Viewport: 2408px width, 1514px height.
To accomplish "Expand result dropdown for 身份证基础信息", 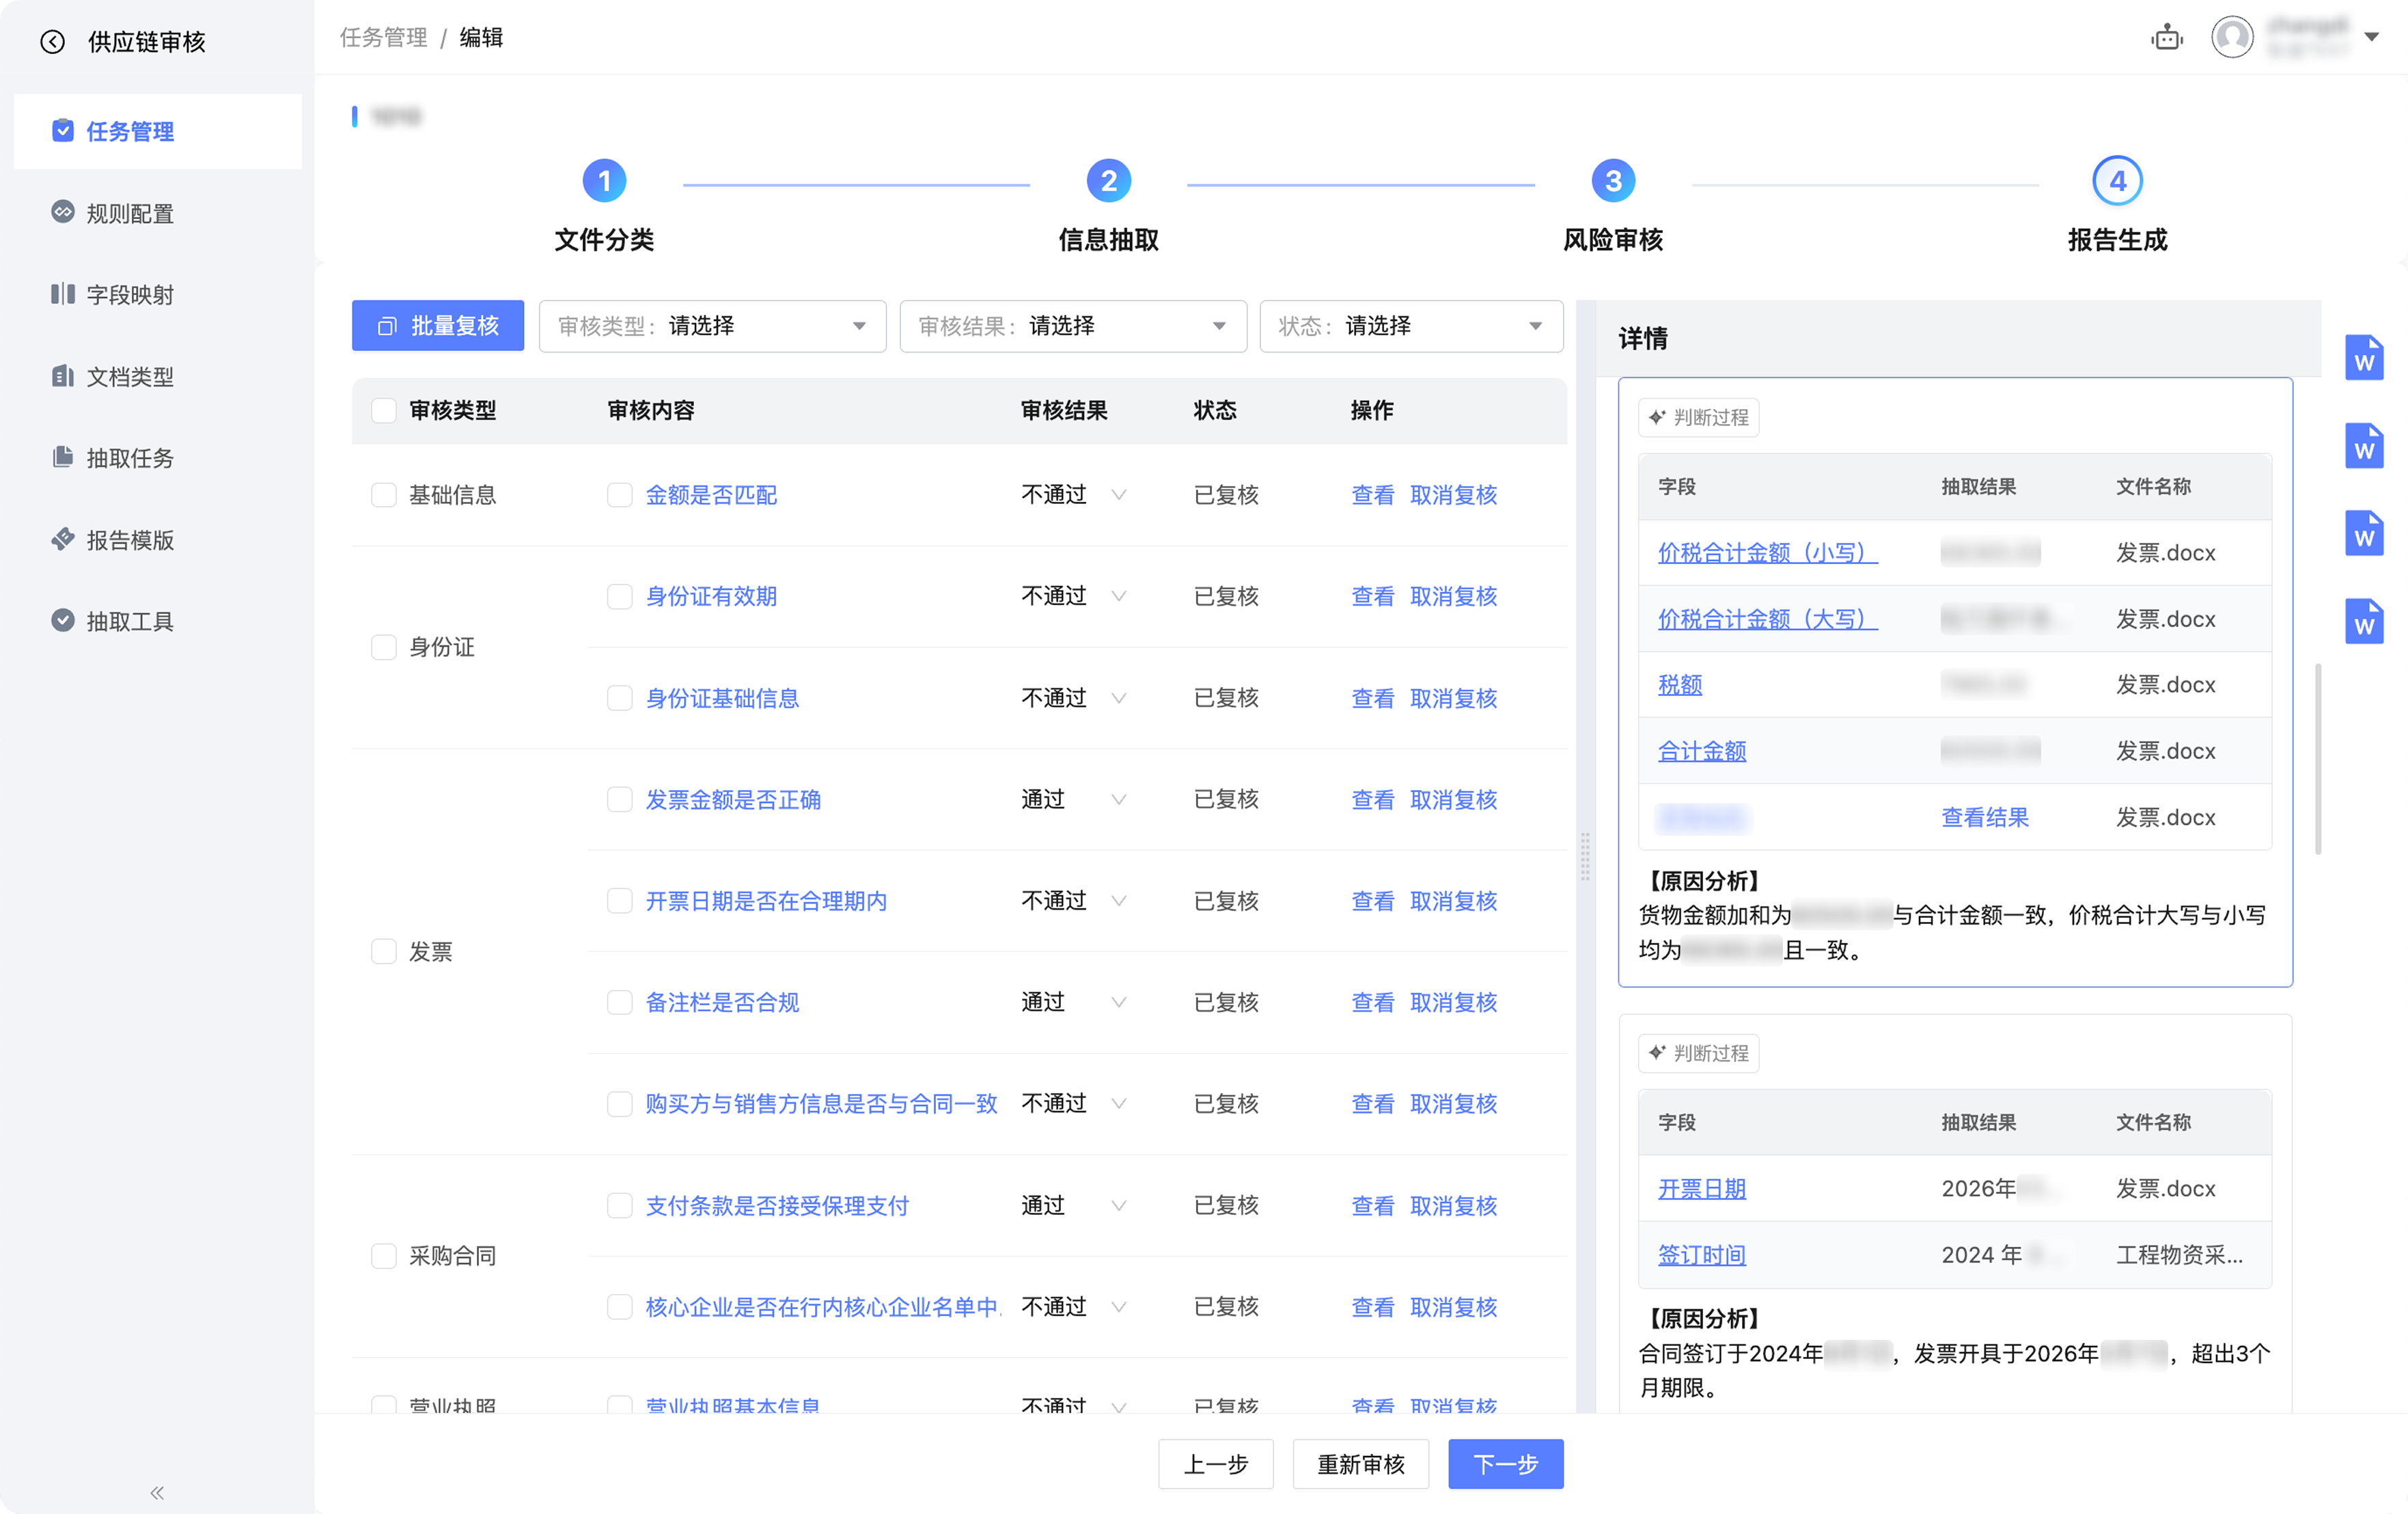I will (x=1119, y=698).
